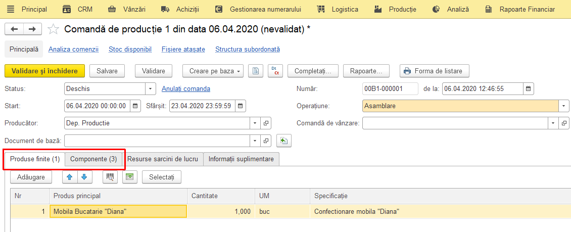This screenshot has height=232, width=571.
Task: Select cell Mobila Bucatarie "Diana"
Action: [118, 211]
